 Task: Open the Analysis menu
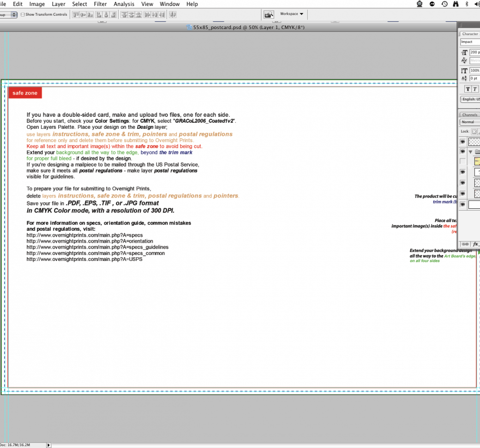tap(124, 4)
